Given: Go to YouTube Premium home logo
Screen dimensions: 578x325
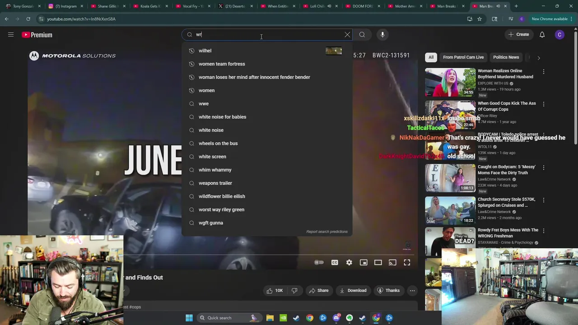Looking at the screenshot, I should pos(37,35).
